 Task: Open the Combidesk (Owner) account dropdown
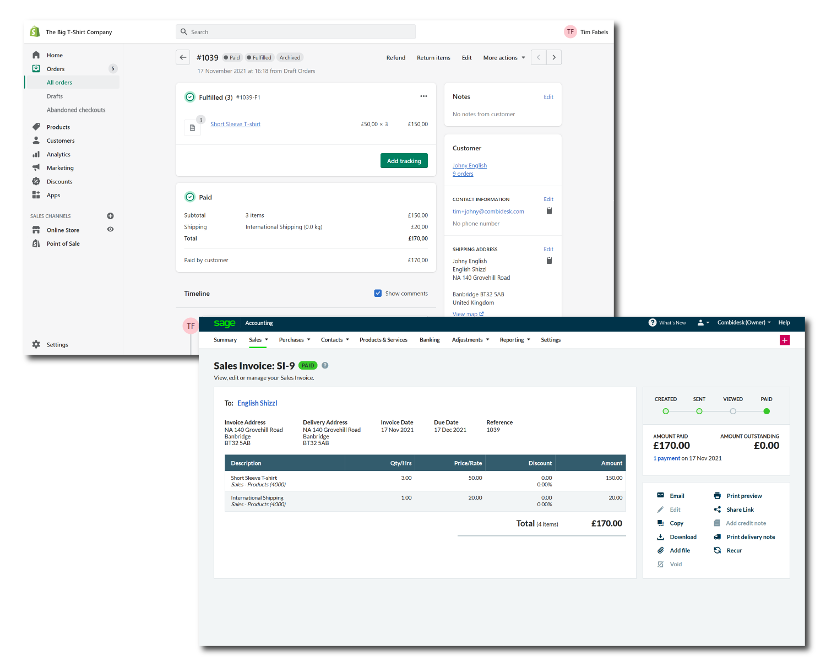point(743,323)
